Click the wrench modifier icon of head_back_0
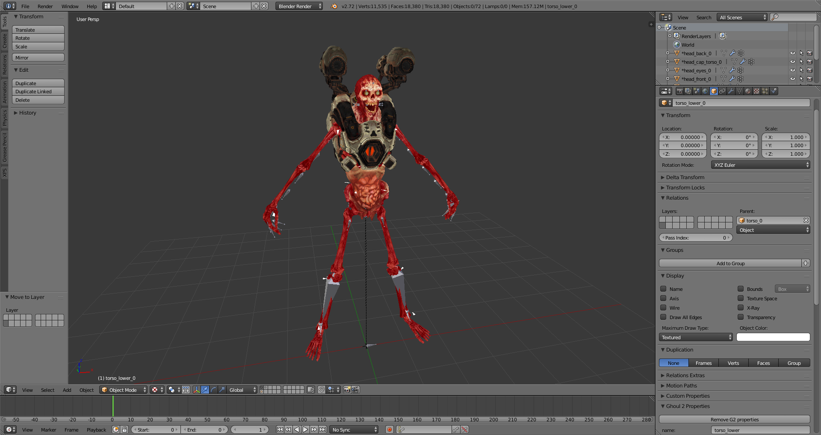 click(x=732, y=53)
